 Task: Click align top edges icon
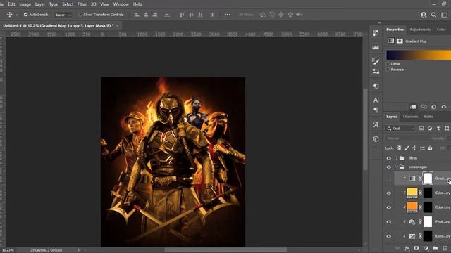click(x=182, y=15)
